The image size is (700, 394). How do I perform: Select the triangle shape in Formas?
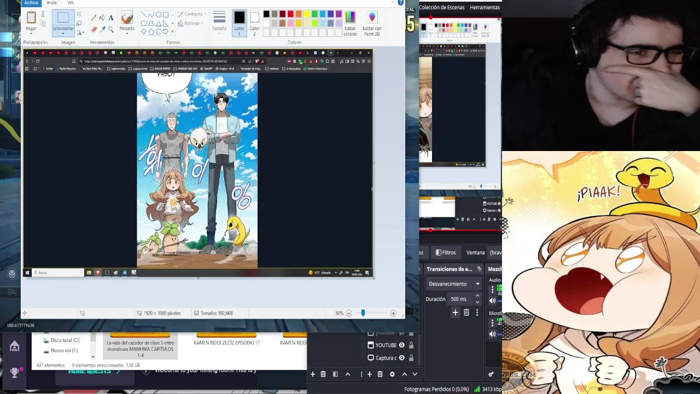pos(159,24)
